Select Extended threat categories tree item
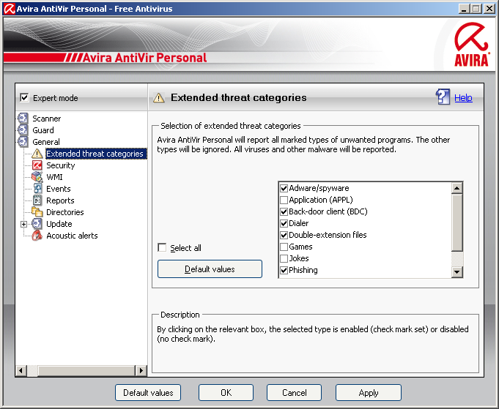Viewport: 499px width, 409px height. [95, 154]
